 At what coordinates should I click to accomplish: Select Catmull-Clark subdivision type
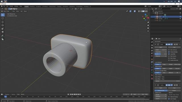[161, 91]
